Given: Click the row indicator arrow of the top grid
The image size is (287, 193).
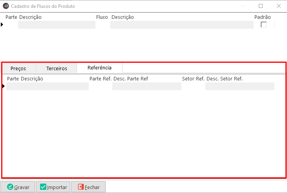Looking at the screenshot, I should (2, 25).
